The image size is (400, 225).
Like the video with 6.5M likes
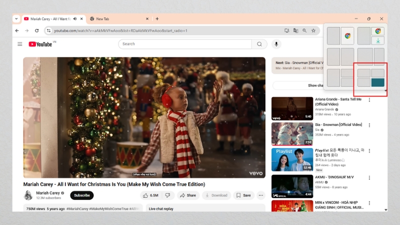pos(151,195)
